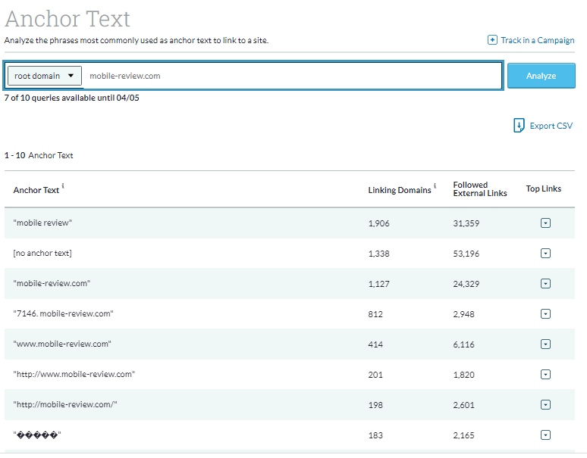
Task: Click the info icon next to Anchor Text header
Action: (63, 185)
